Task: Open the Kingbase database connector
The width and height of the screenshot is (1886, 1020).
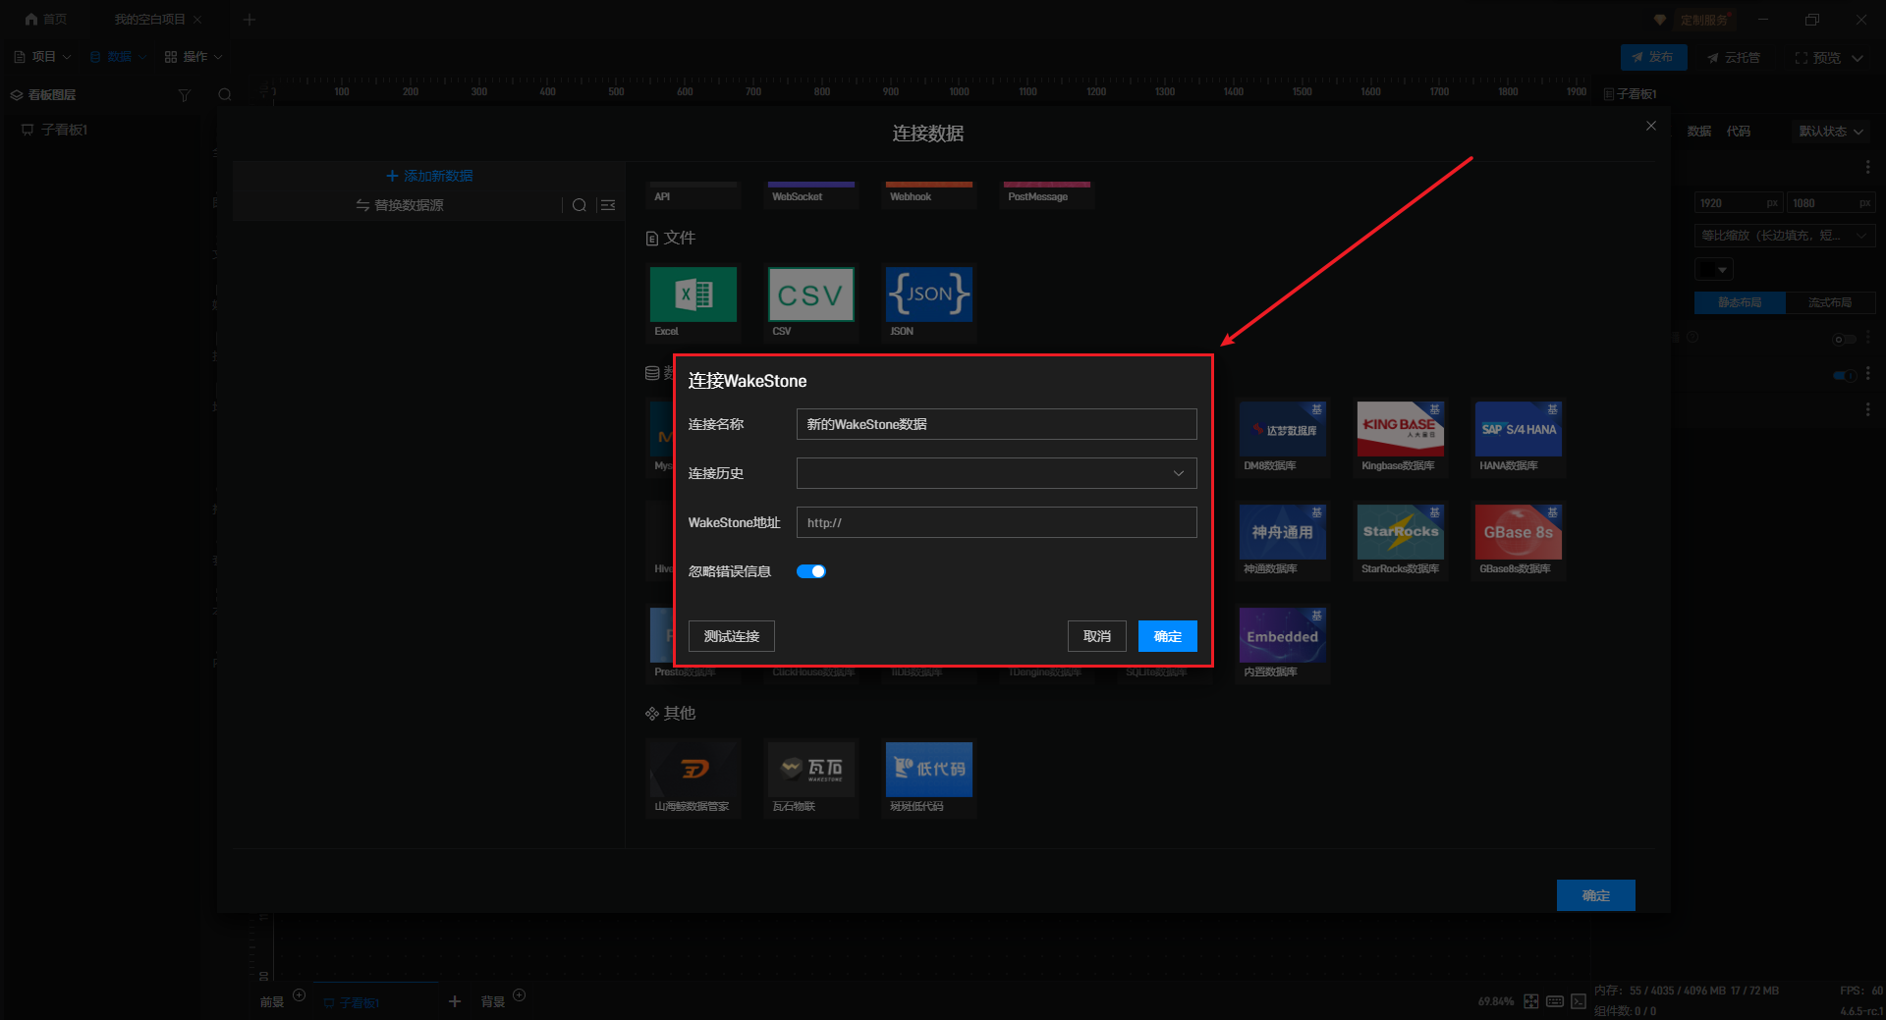Action: [x=1400, y=429]
